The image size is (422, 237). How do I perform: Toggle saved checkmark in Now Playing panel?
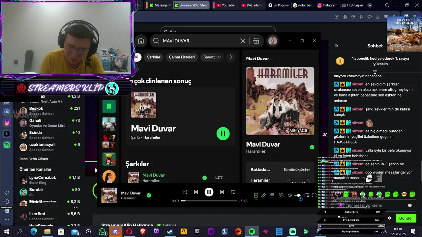point(312,147)
